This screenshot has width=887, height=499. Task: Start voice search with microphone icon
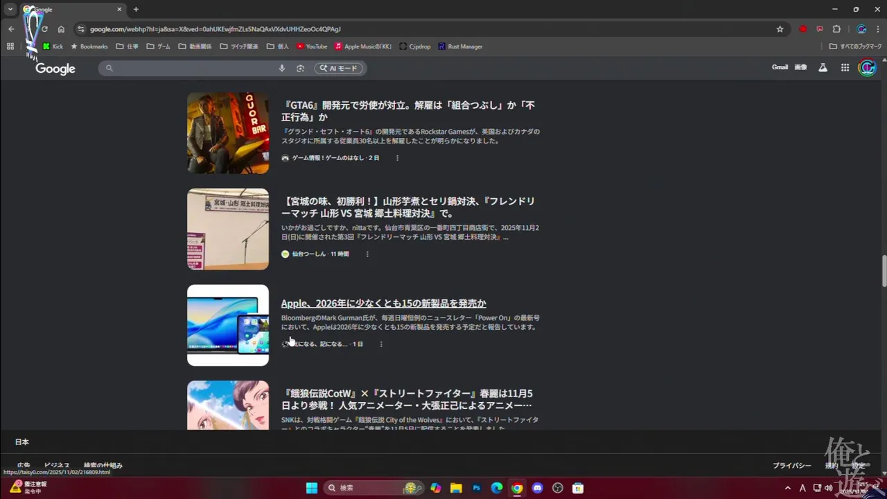[281, 68]
